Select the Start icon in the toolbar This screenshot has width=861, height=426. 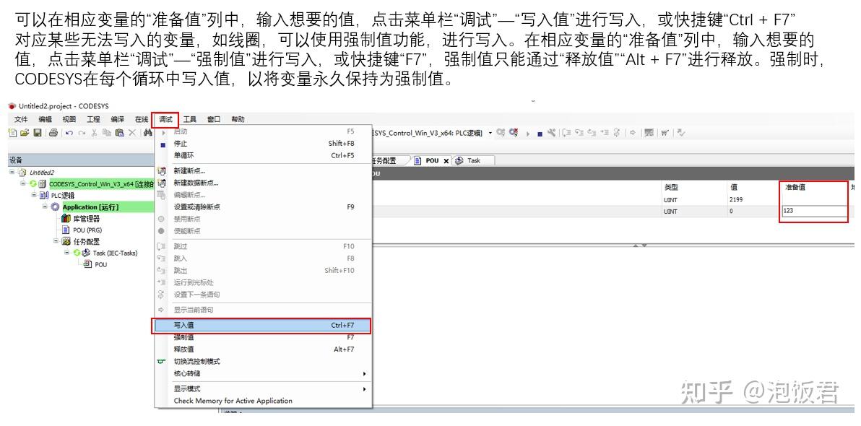[527, 134]
